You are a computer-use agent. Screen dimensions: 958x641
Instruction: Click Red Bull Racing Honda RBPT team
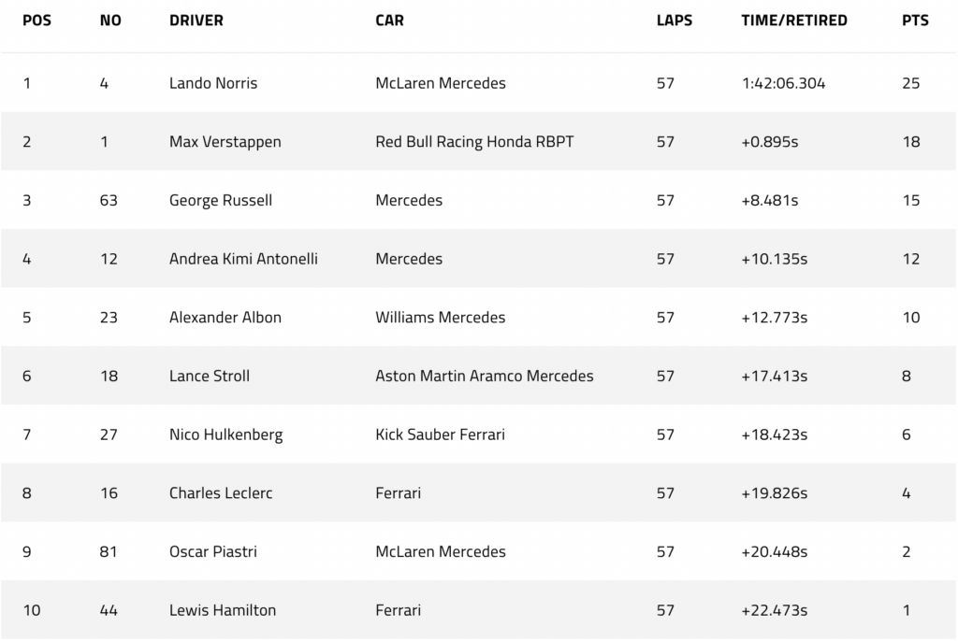474,142
